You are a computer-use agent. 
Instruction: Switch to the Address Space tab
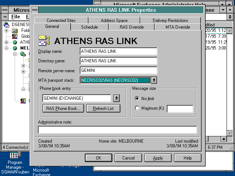pos(114,21)
